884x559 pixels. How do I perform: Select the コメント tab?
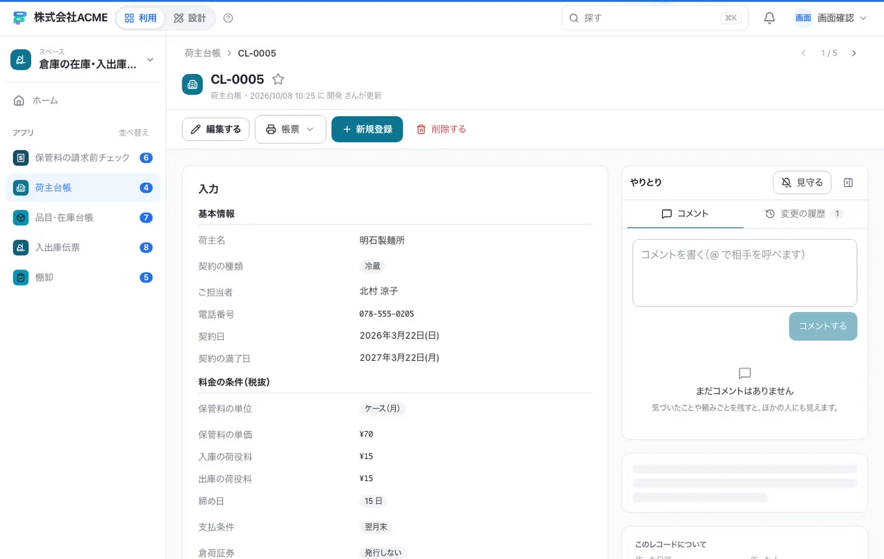(x=685, y=214)
